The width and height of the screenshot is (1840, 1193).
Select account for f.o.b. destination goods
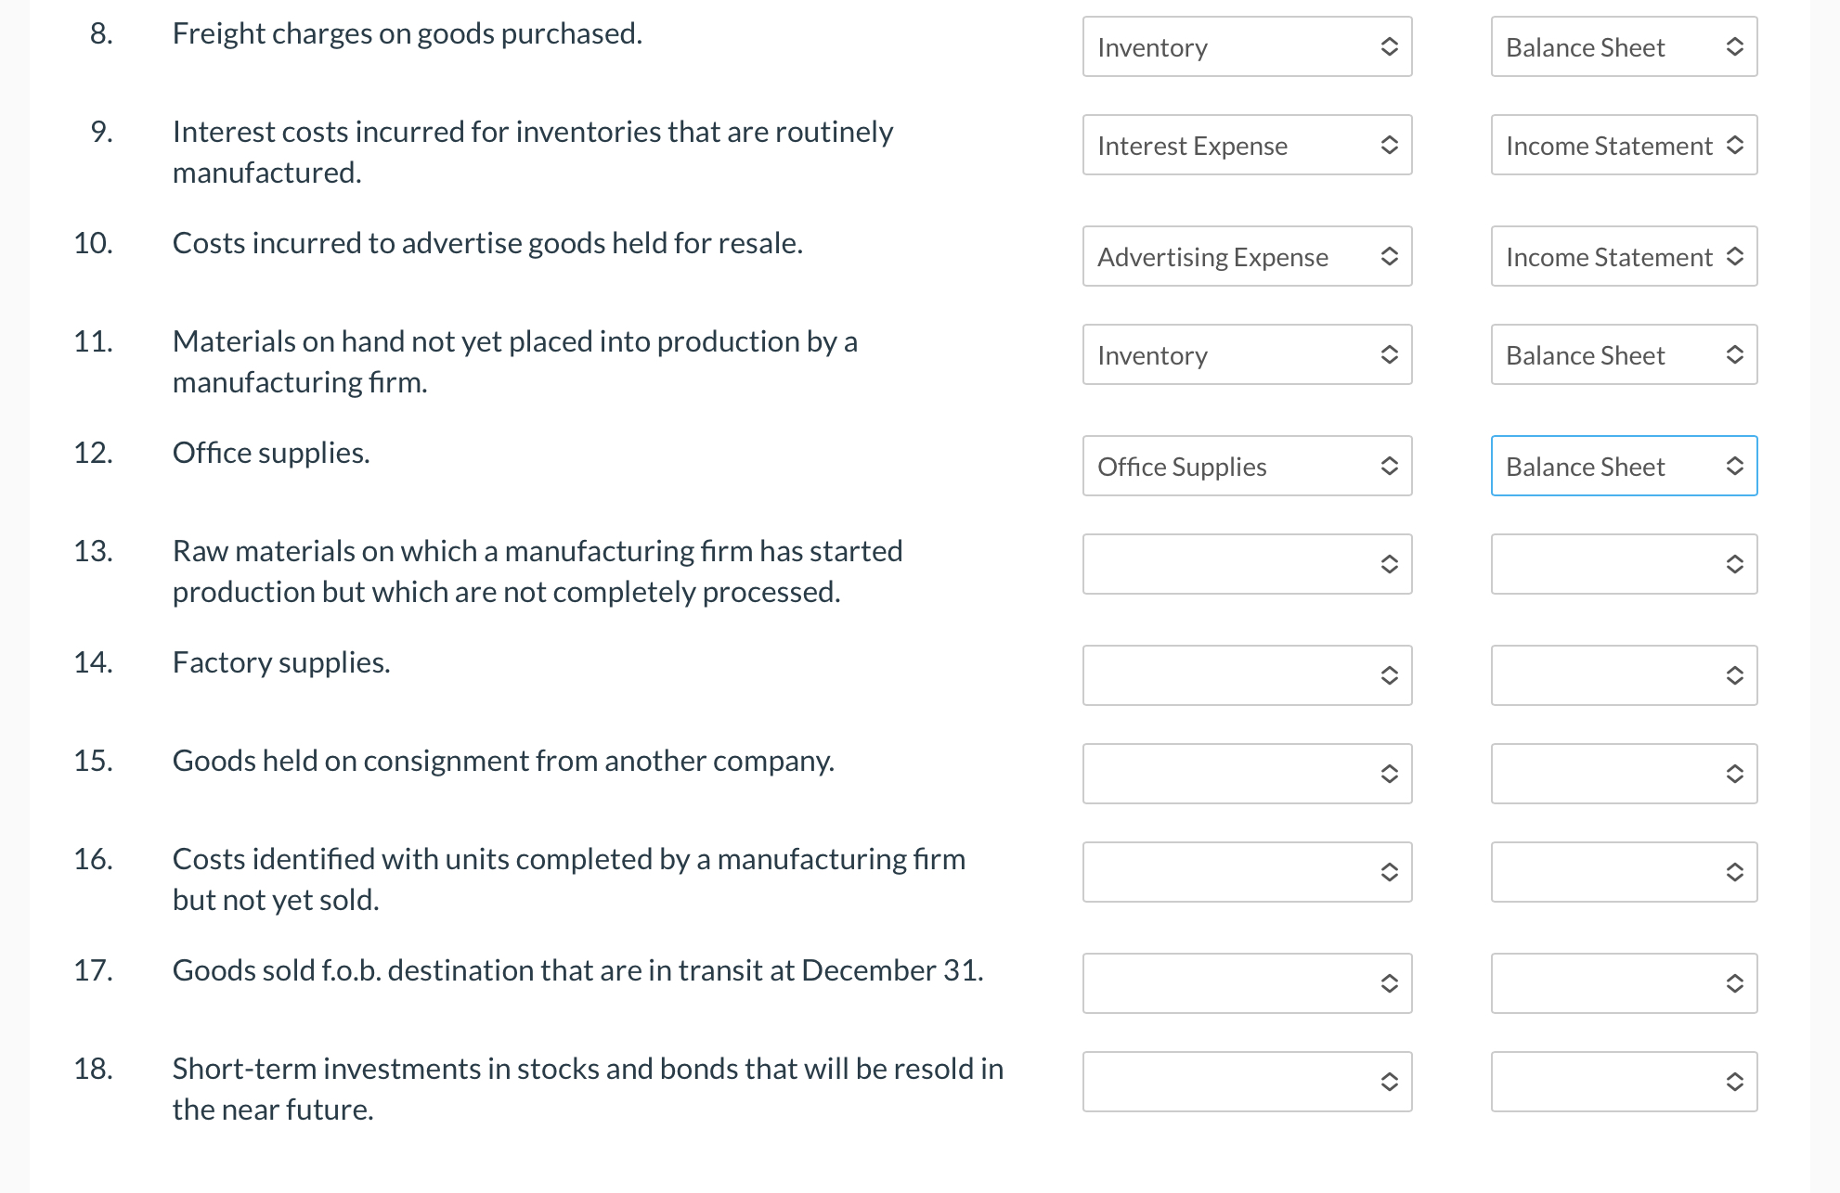tap(1247, 983)
